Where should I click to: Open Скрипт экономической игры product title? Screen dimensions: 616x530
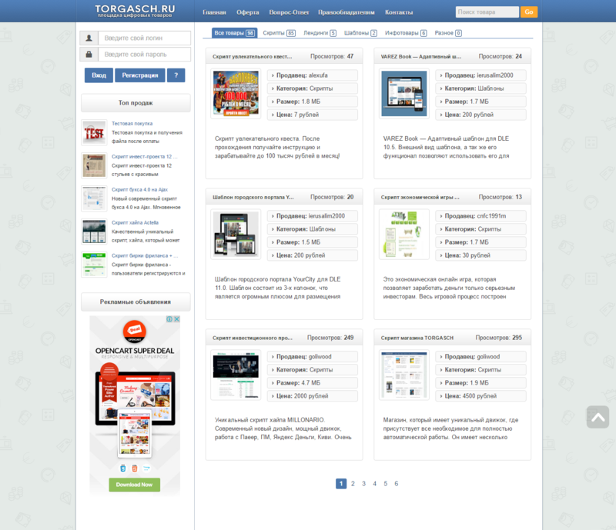[x=420, y=197]
